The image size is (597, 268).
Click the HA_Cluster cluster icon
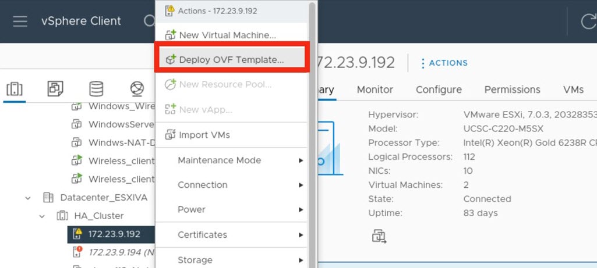[x=62, y=216]
